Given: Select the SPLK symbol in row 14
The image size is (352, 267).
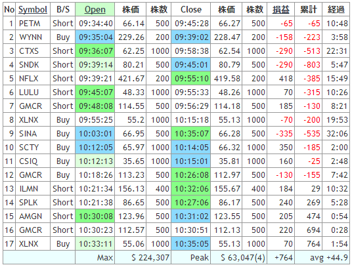Looking at the screenshot, I should 28,203.
